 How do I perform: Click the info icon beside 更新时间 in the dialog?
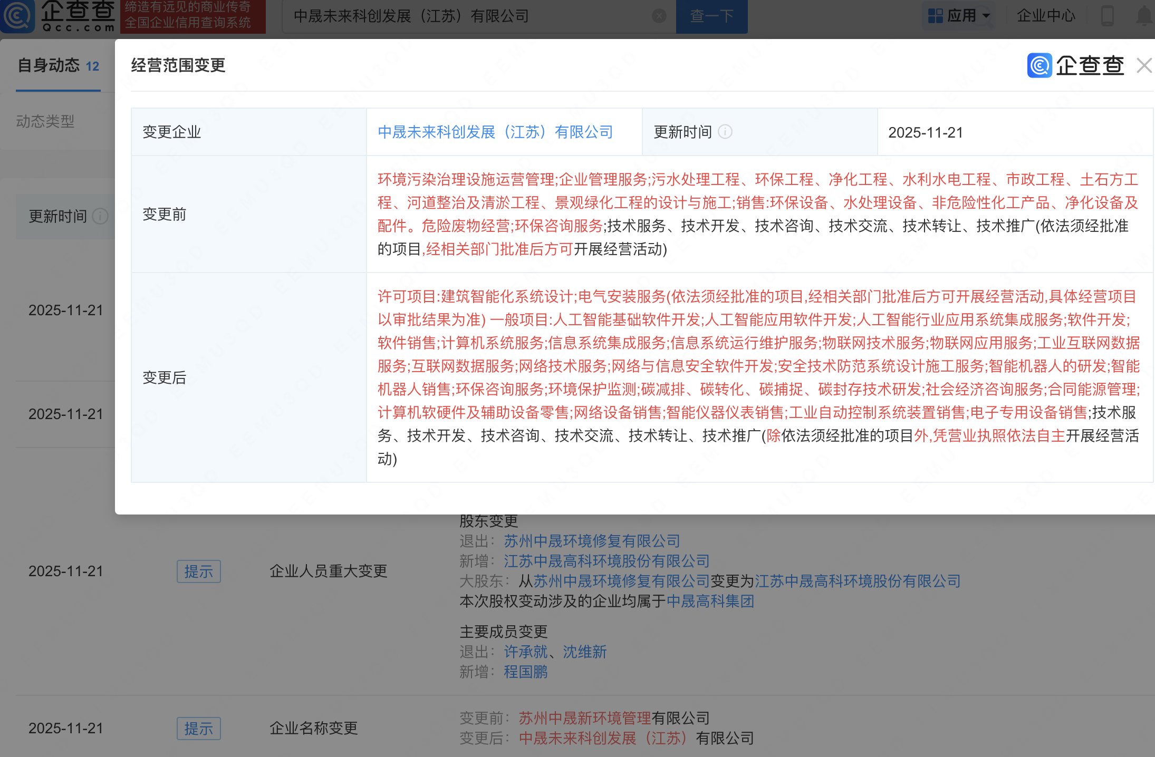click(x=725, y=132)
